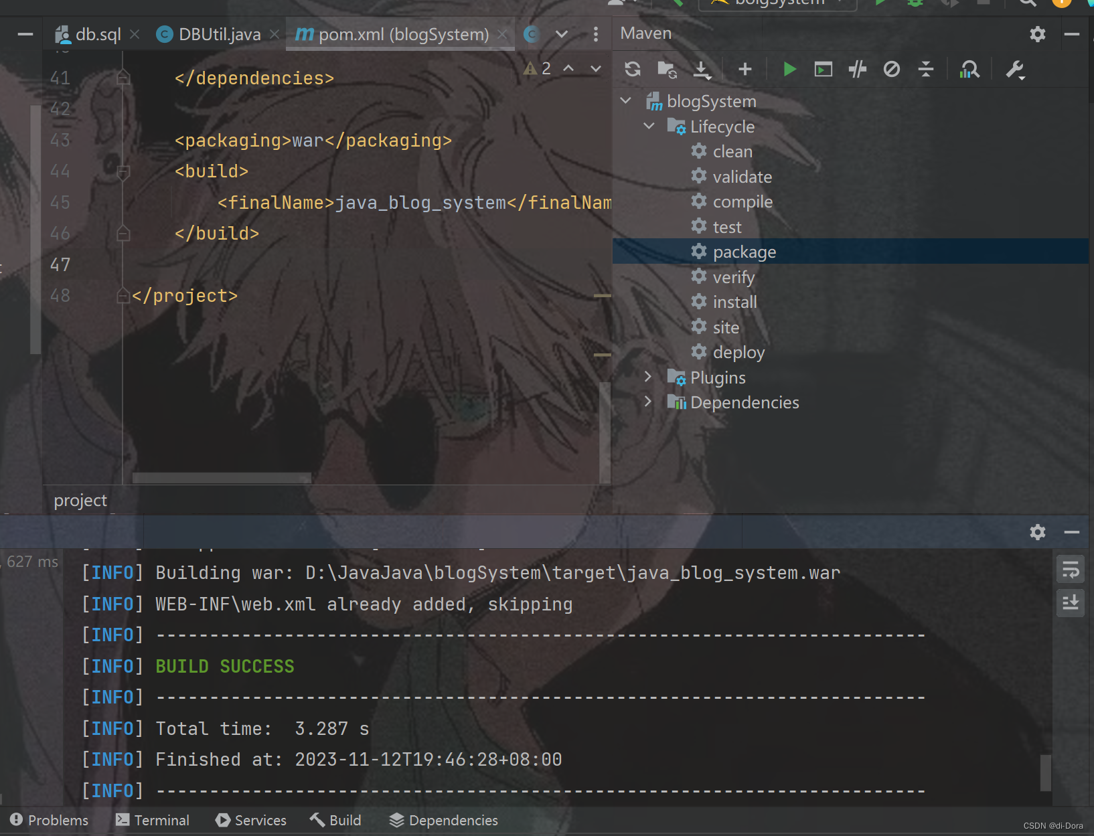Viewport: 1094px width, 836px height.
Task: Close the db.sql tab
Action: point(135,34)
